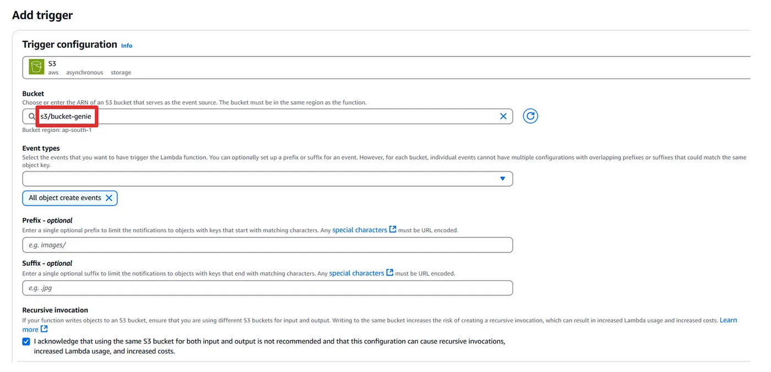
Task: Click the Prefix input field
Action: tap(268, 245)
